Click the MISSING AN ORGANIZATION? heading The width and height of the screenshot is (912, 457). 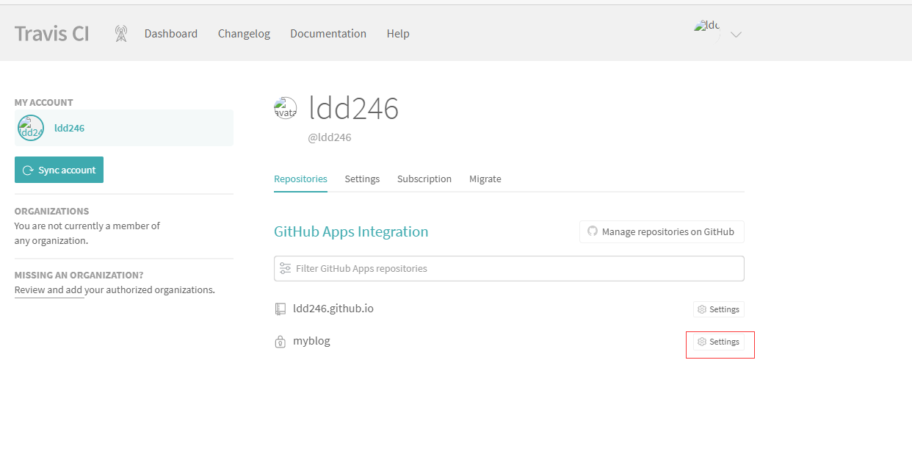[79, 276]
